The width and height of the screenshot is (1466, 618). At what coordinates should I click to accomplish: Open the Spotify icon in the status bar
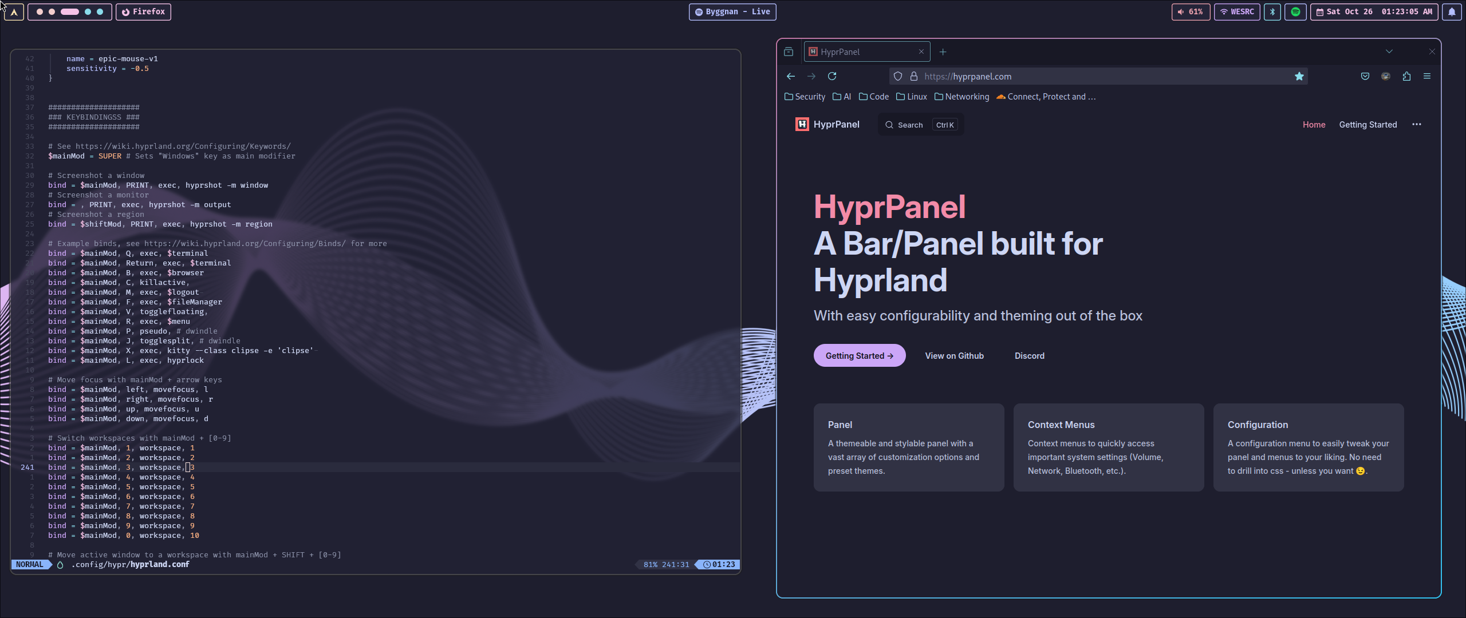point(1295,11)
